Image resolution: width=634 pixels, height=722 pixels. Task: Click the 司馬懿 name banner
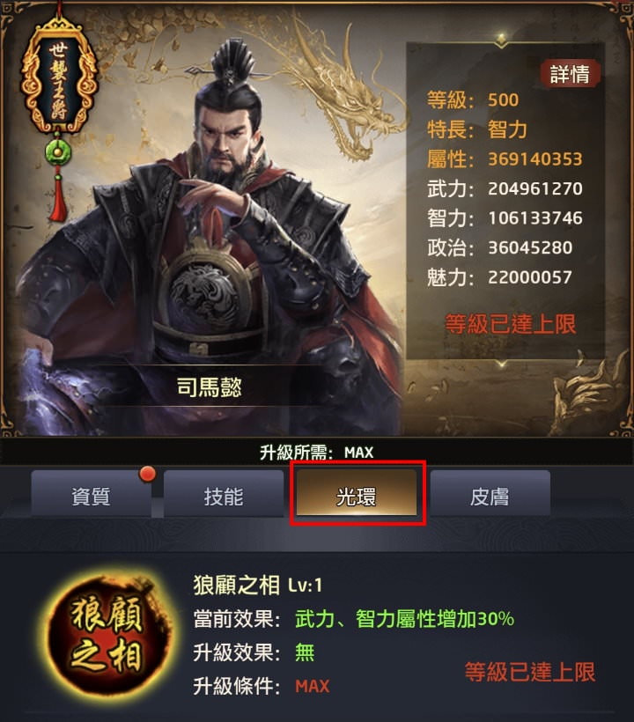(210, 387)
